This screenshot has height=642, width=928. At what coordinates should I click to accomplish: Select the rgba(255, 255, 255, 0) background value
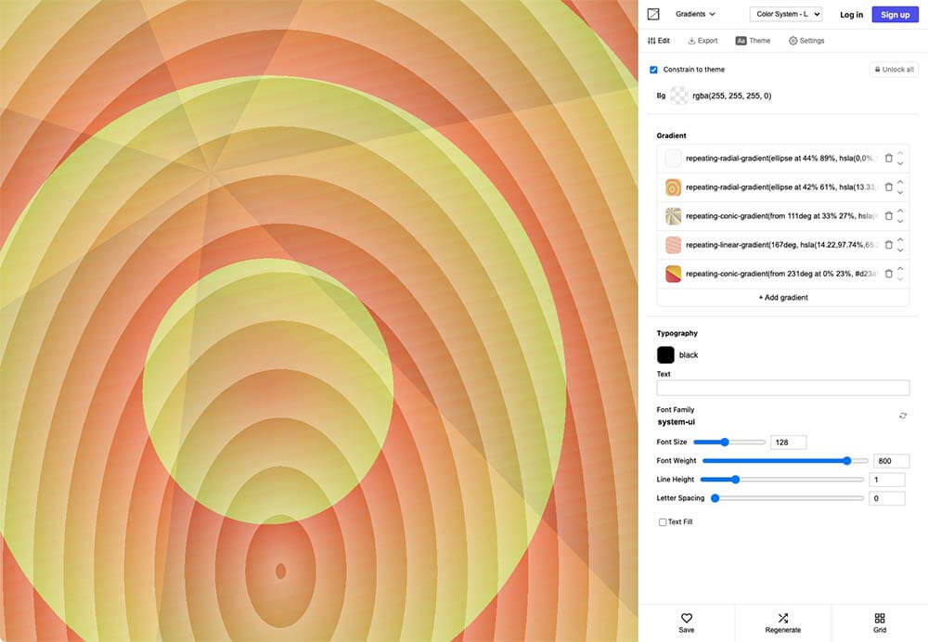pos(731,96)
